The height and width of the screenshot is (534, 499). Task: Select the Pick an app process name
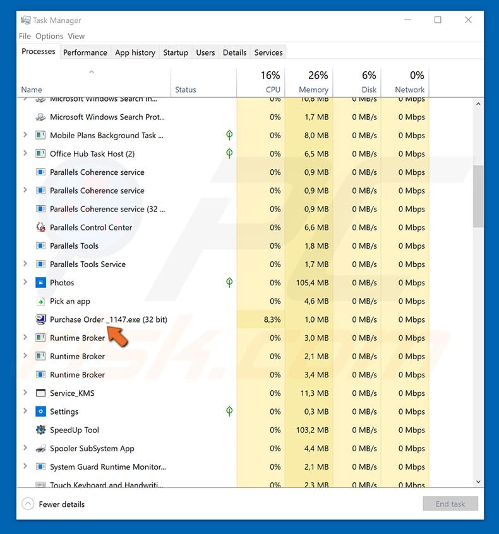coord(70,301)
